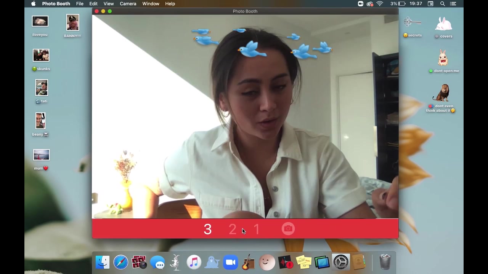Maximize the Photo Booth window with green button
This screenshot has width=488, height=274.
[x=109, y=11]
